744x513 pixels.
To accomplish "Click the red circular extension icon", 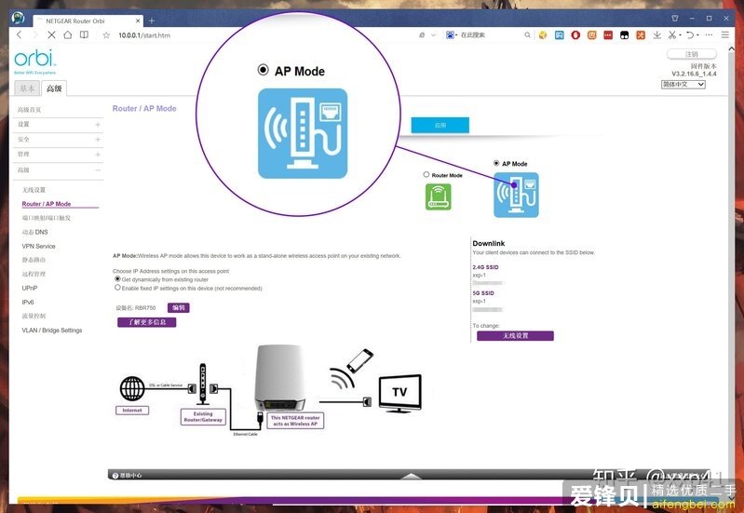I will [x=575, y=34].
